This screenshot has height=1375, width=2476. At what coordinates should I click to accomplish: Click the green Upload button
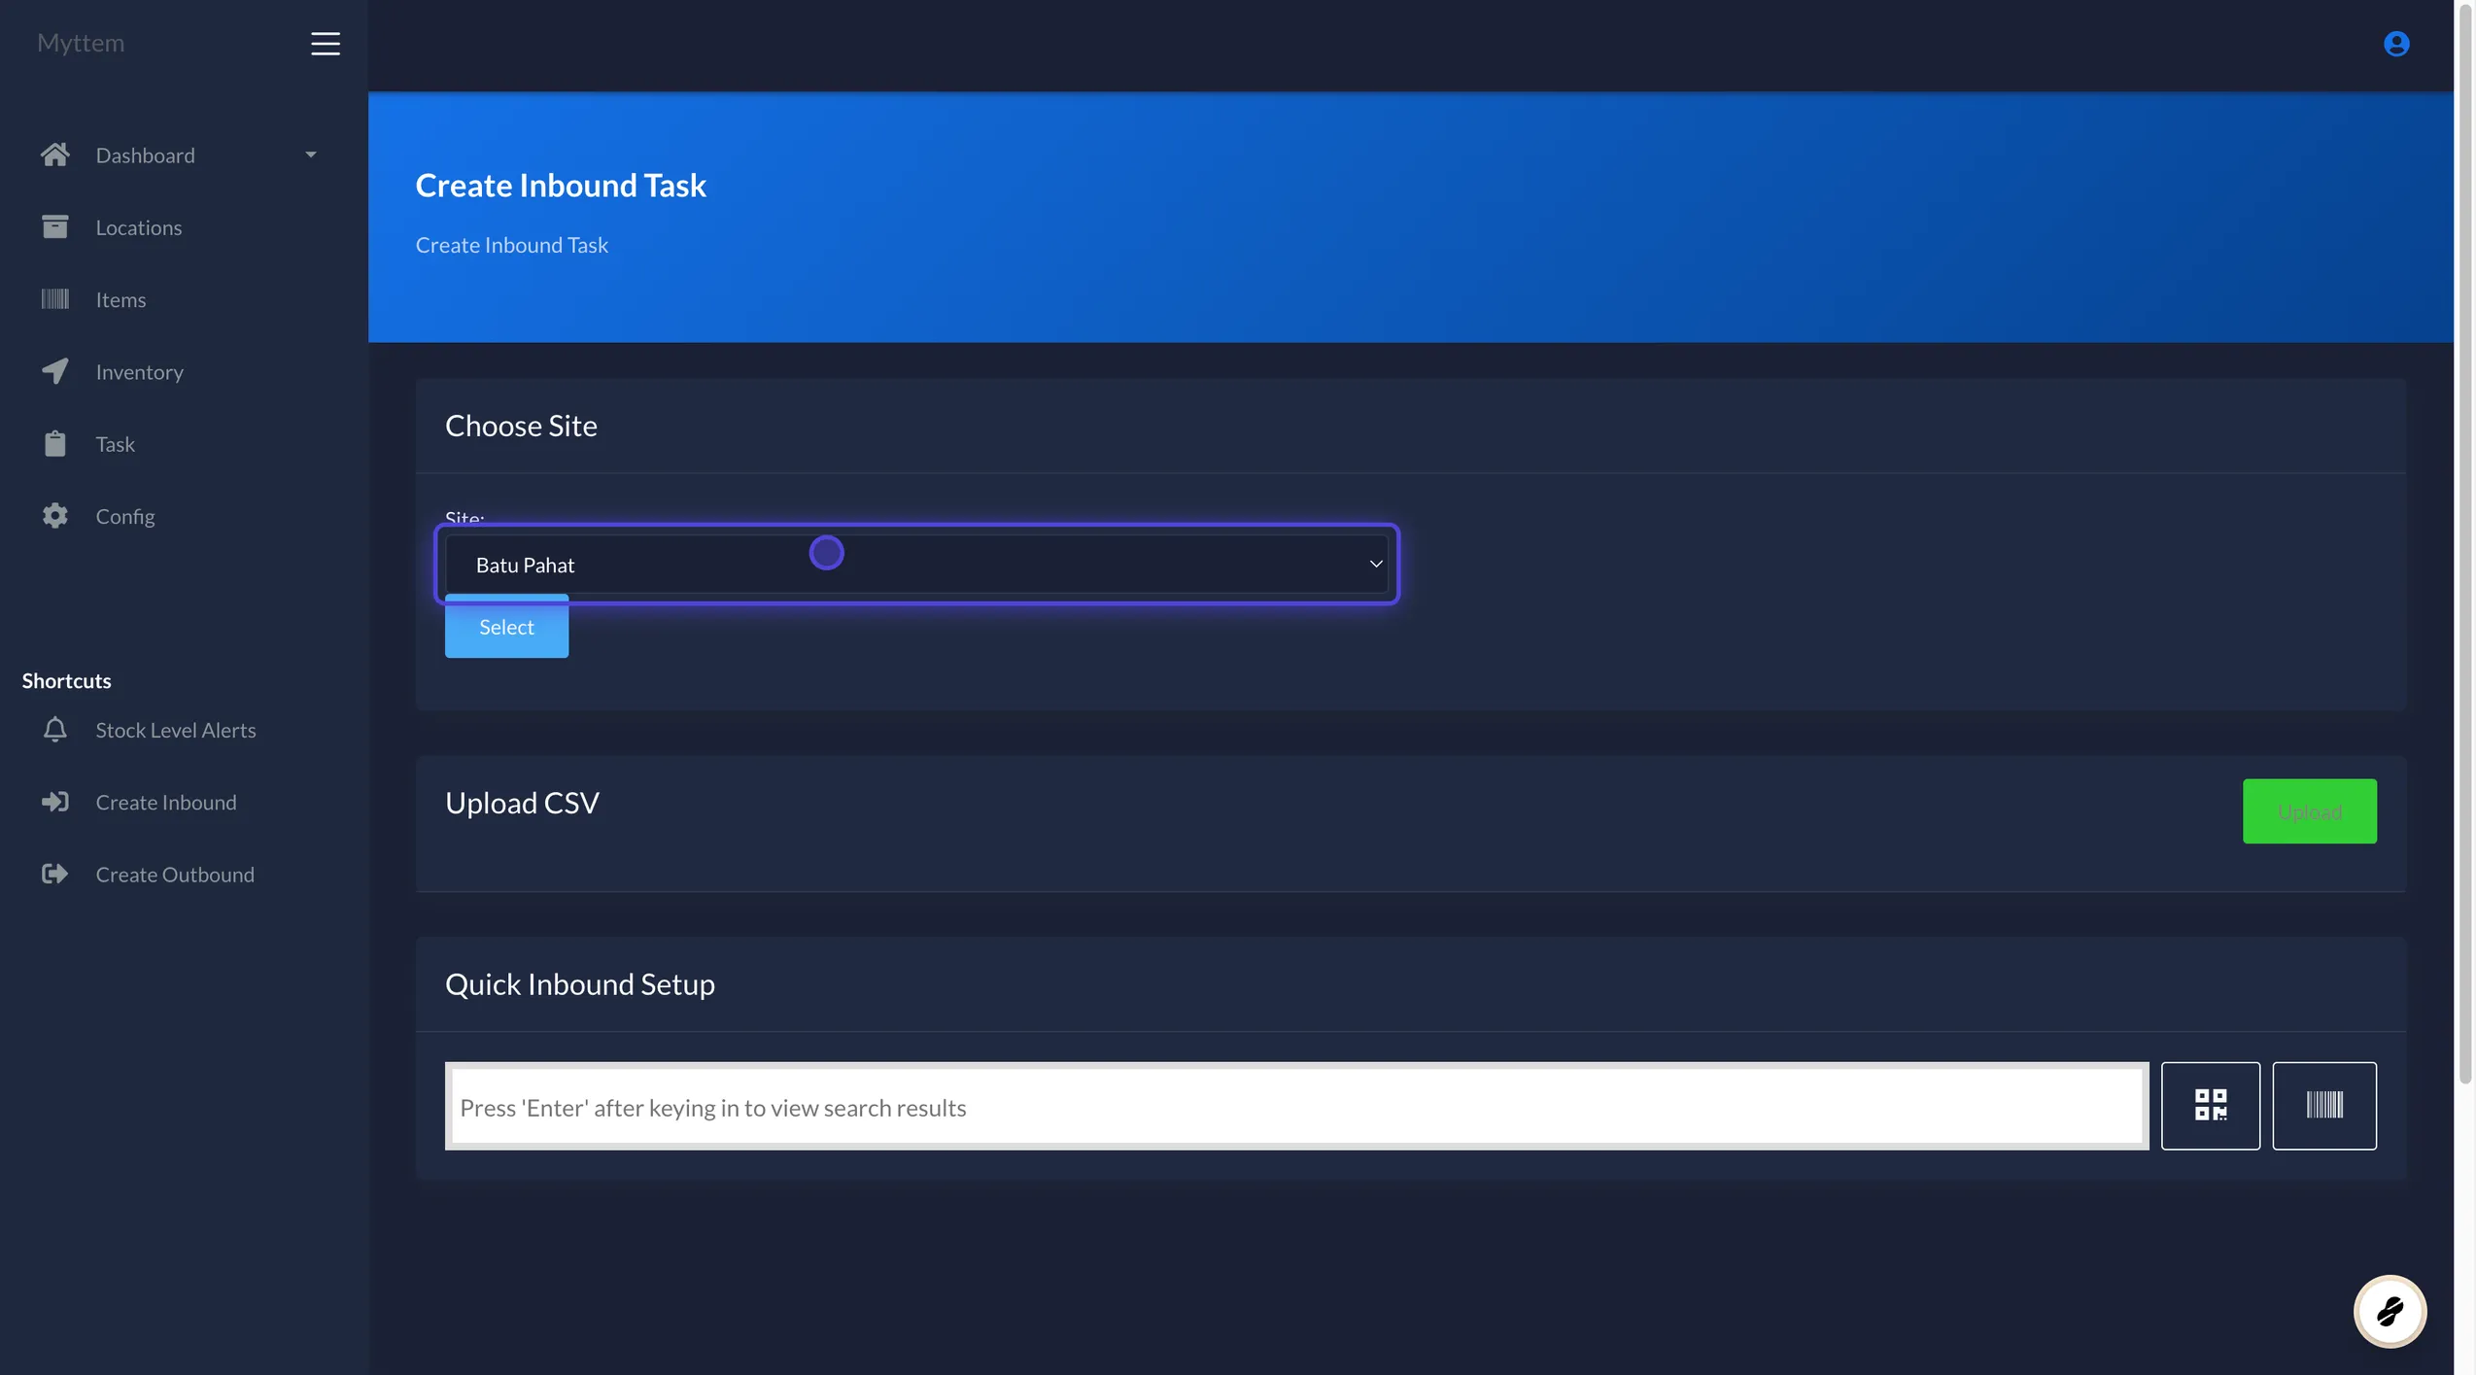pos(2309,810)
